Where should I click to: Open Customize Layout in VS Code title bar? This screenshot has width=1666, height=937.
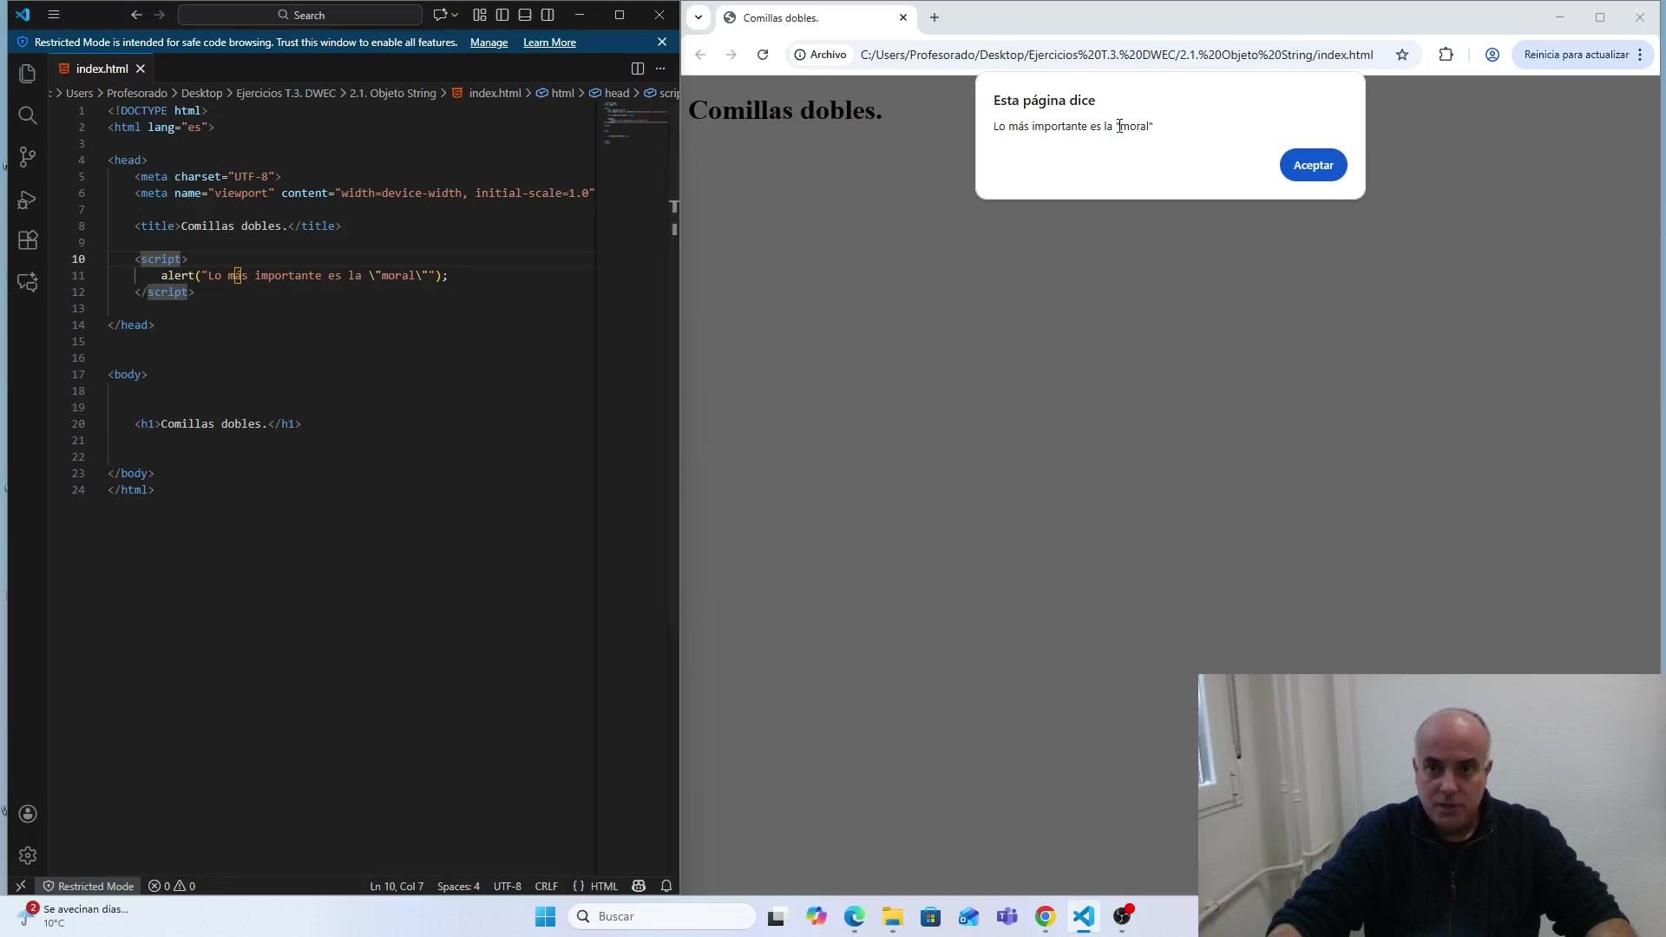coord(480,15)
